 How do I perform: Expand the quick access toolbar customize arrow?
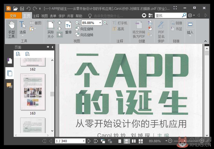click(x=40, y=9)
